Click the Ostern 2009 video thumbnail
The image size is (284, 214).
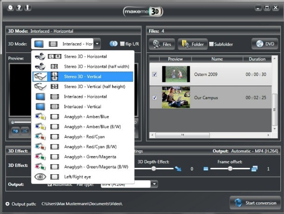pos(176,74)
